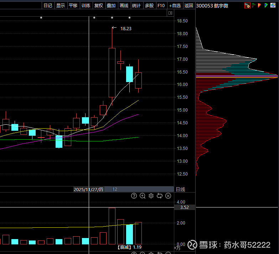Click the small square icon above price axis
The width and height of the screenshot is (279, 254).
[x=170, y=13]
